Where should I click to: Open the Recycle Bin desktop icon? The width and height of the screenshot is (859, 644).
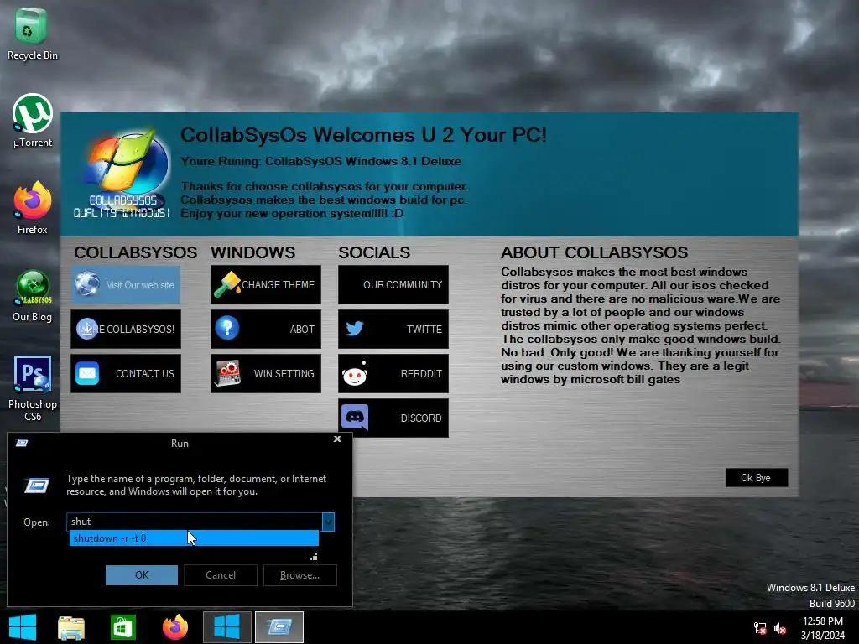point(32,34)
